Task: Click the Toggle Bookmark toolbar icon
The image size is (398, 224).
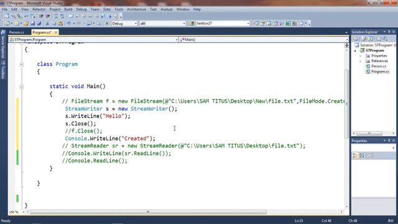Action: point(71,16)
